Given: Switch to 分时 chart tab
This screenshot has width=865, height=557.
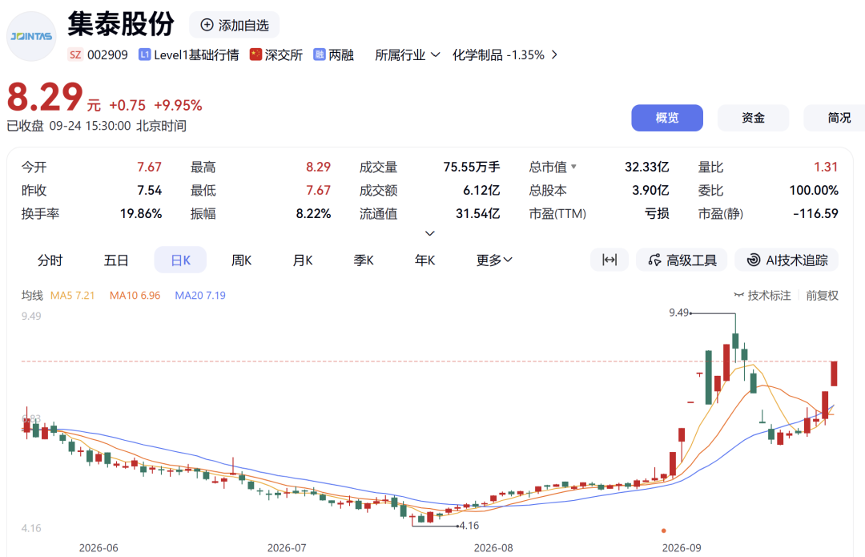Looking at the screenshot, I should (50, 260).
